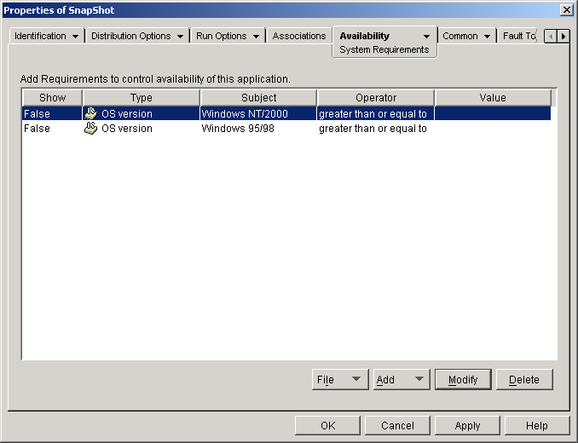
Task: Click operator cell in Windows NT/2000 row
Action: (x=375, y=113)
